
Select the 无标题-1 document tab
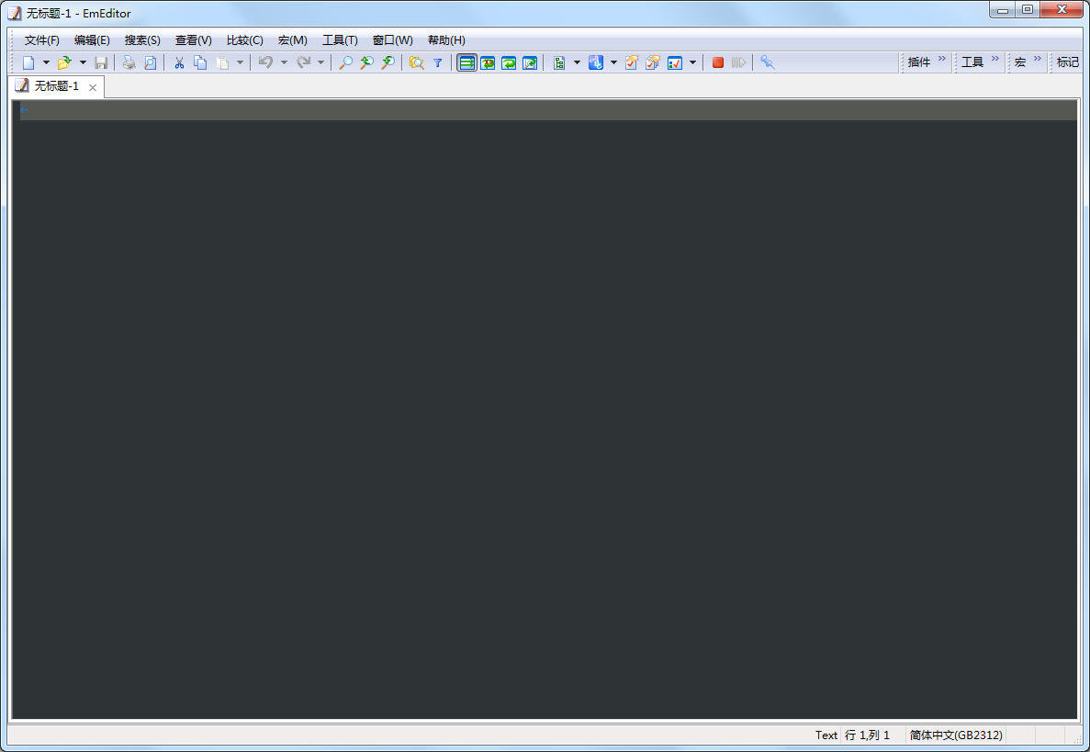(57, 86)
